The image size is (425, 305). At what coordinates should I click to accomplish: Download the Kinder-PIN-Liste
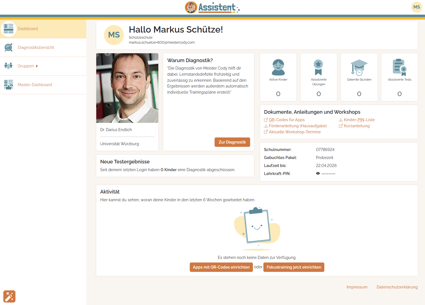point(359,120)
